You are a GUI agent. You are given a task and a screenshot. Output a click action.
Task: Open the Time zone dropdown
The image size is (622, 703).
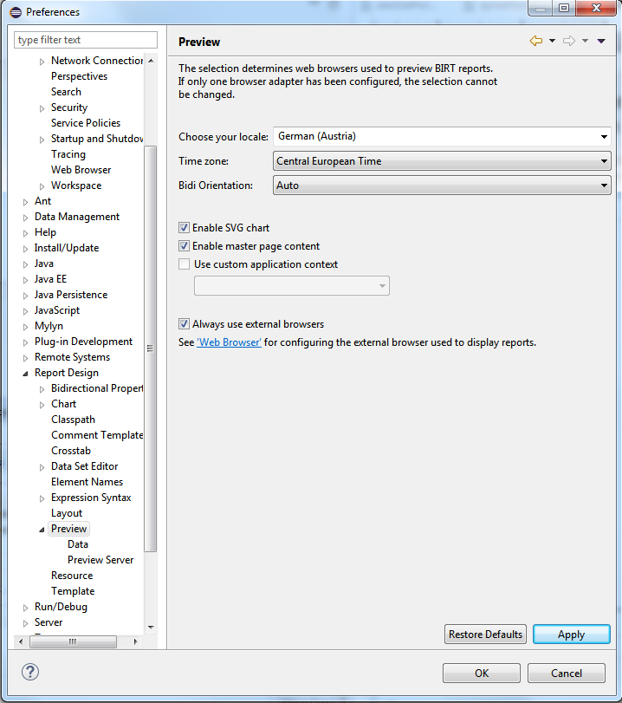click(x=604, y=161)
